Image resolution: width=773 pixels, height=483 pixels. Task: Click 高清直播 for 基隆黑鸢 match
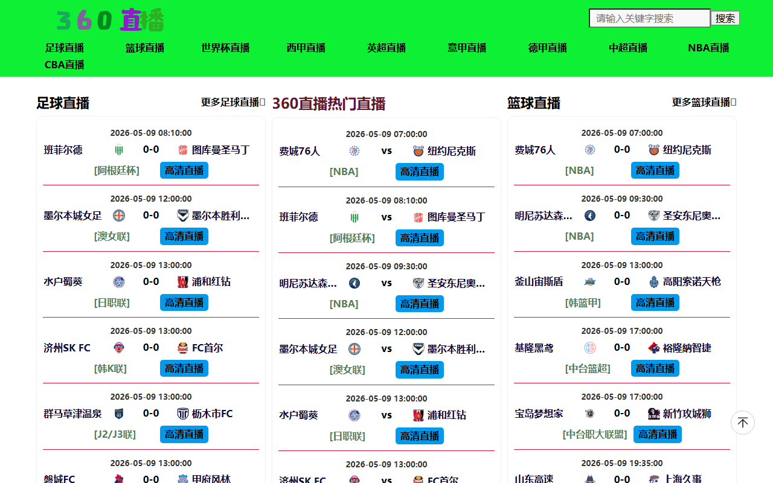(655, 368)
